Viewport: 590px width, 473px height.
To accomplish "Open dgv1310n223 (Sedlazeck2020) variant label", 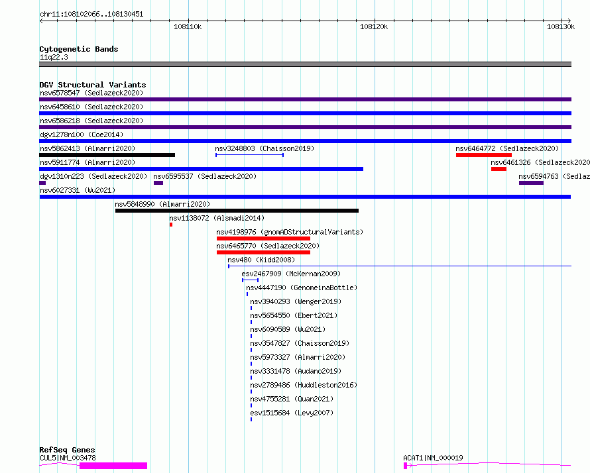I will click(x=93, y=176).
